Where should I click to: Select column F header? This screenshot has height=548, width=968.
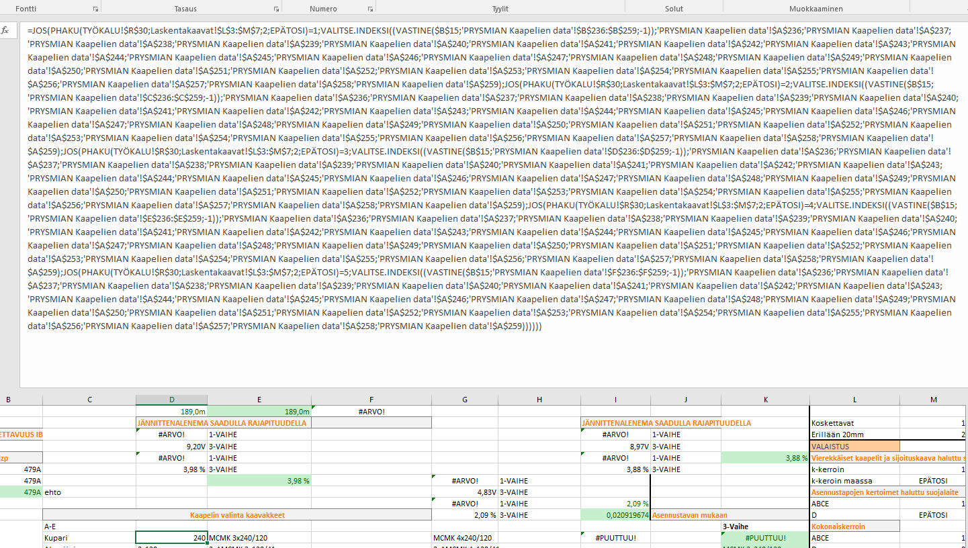(371, 400)
